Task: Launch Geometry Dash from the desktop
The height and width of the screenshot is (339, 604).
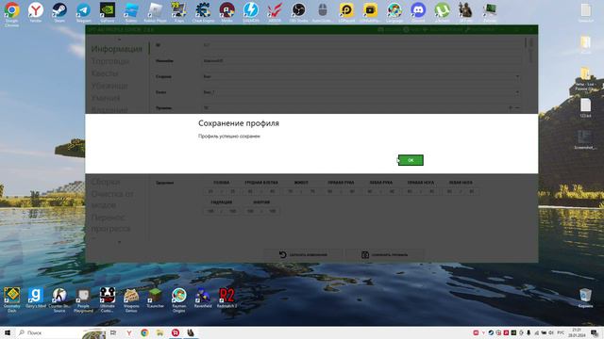Action: pyautogui.click(x=11, y=299)
